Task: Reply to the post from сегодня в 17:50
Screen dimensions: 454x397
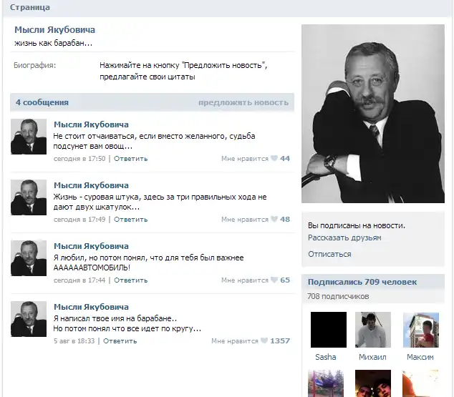Action: coord(130,159)
